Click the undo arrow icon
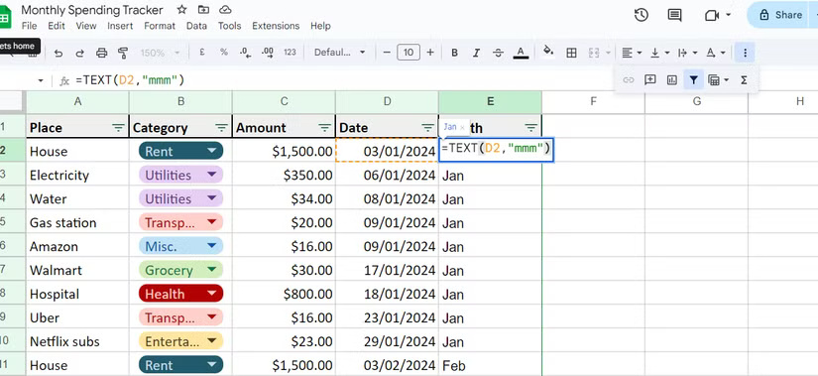This screenshot has width=818, height=376. 58,53
